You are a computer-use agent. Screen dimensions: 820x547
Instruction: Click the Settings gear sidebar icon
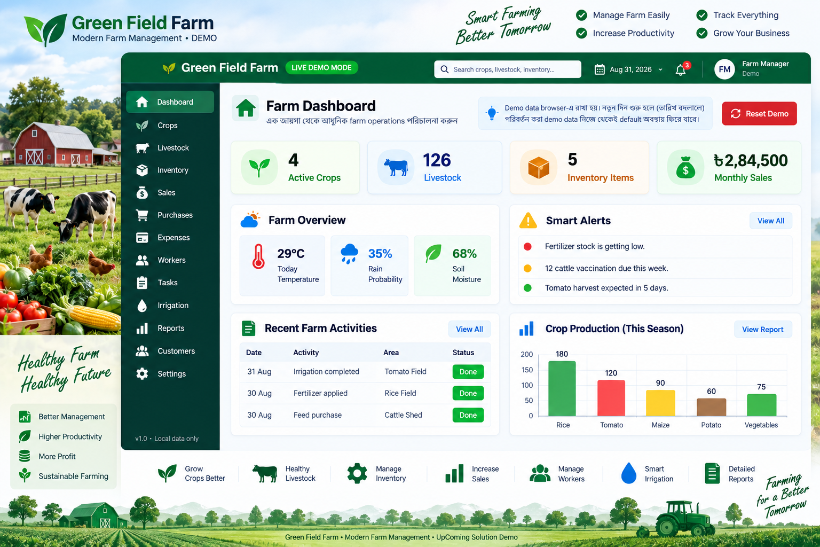point(142,374)
